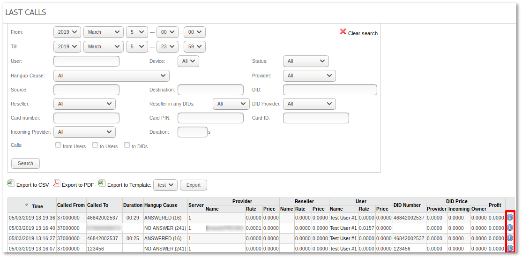Expand the Hangup Cause dropdown
The image size is (522, 258).
click(x=112, y=76)
